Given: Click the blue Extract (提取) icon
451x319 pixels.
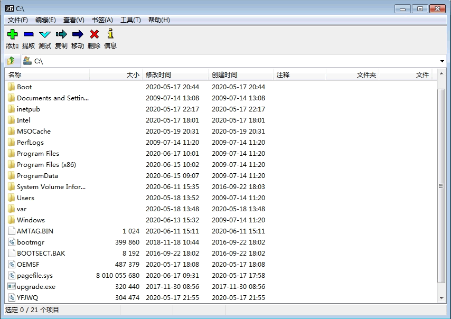Looking at the screenshot, I should [x=29, y=35].
